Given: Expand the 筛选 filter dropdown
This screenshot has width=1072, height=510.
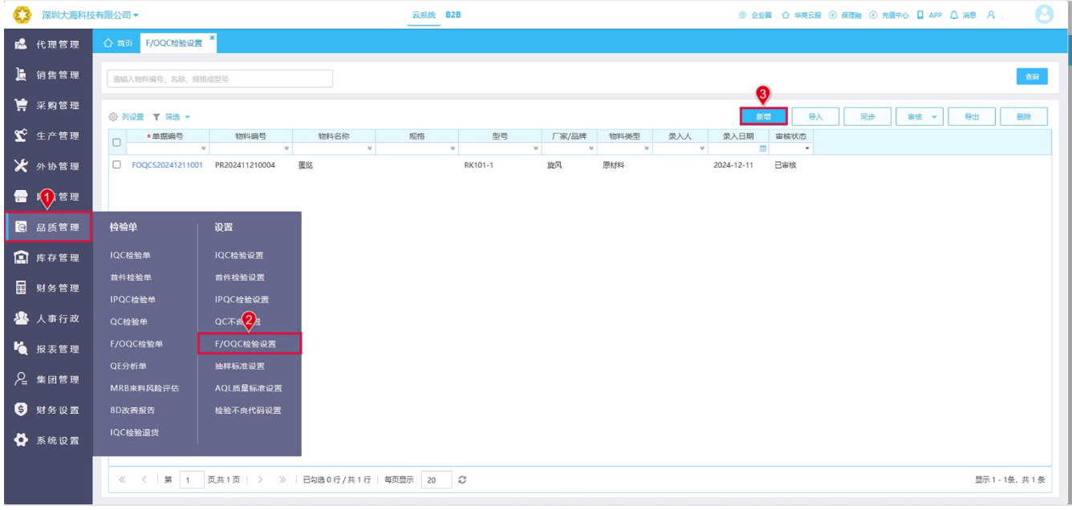Looking at the screenshot, I should point(172,117).
